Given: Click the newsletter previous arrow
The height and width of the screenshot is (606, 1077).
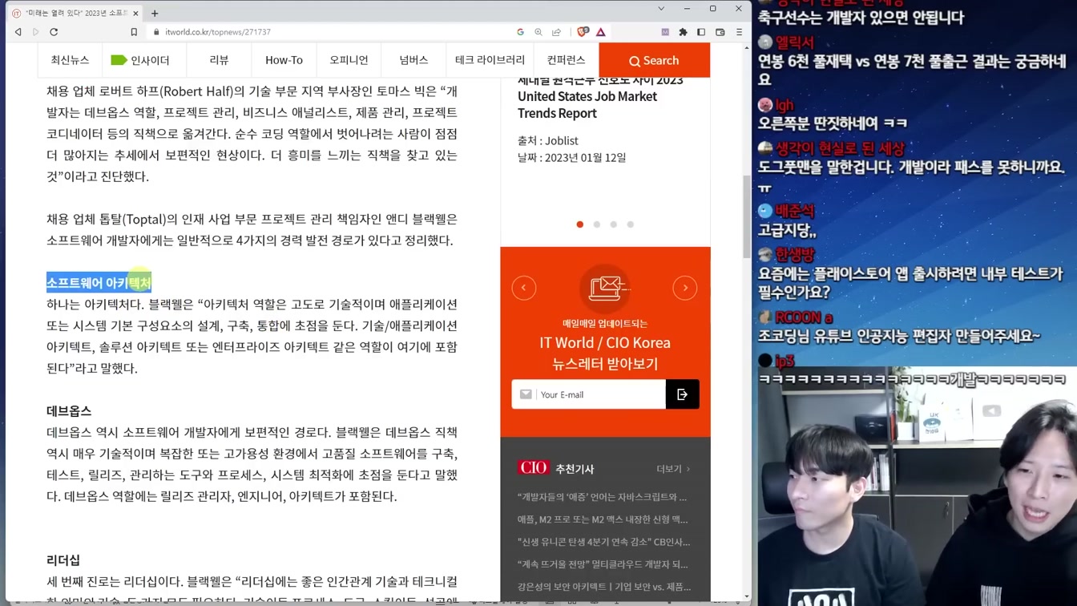Looking at the screenshot, I should (524, 288).
